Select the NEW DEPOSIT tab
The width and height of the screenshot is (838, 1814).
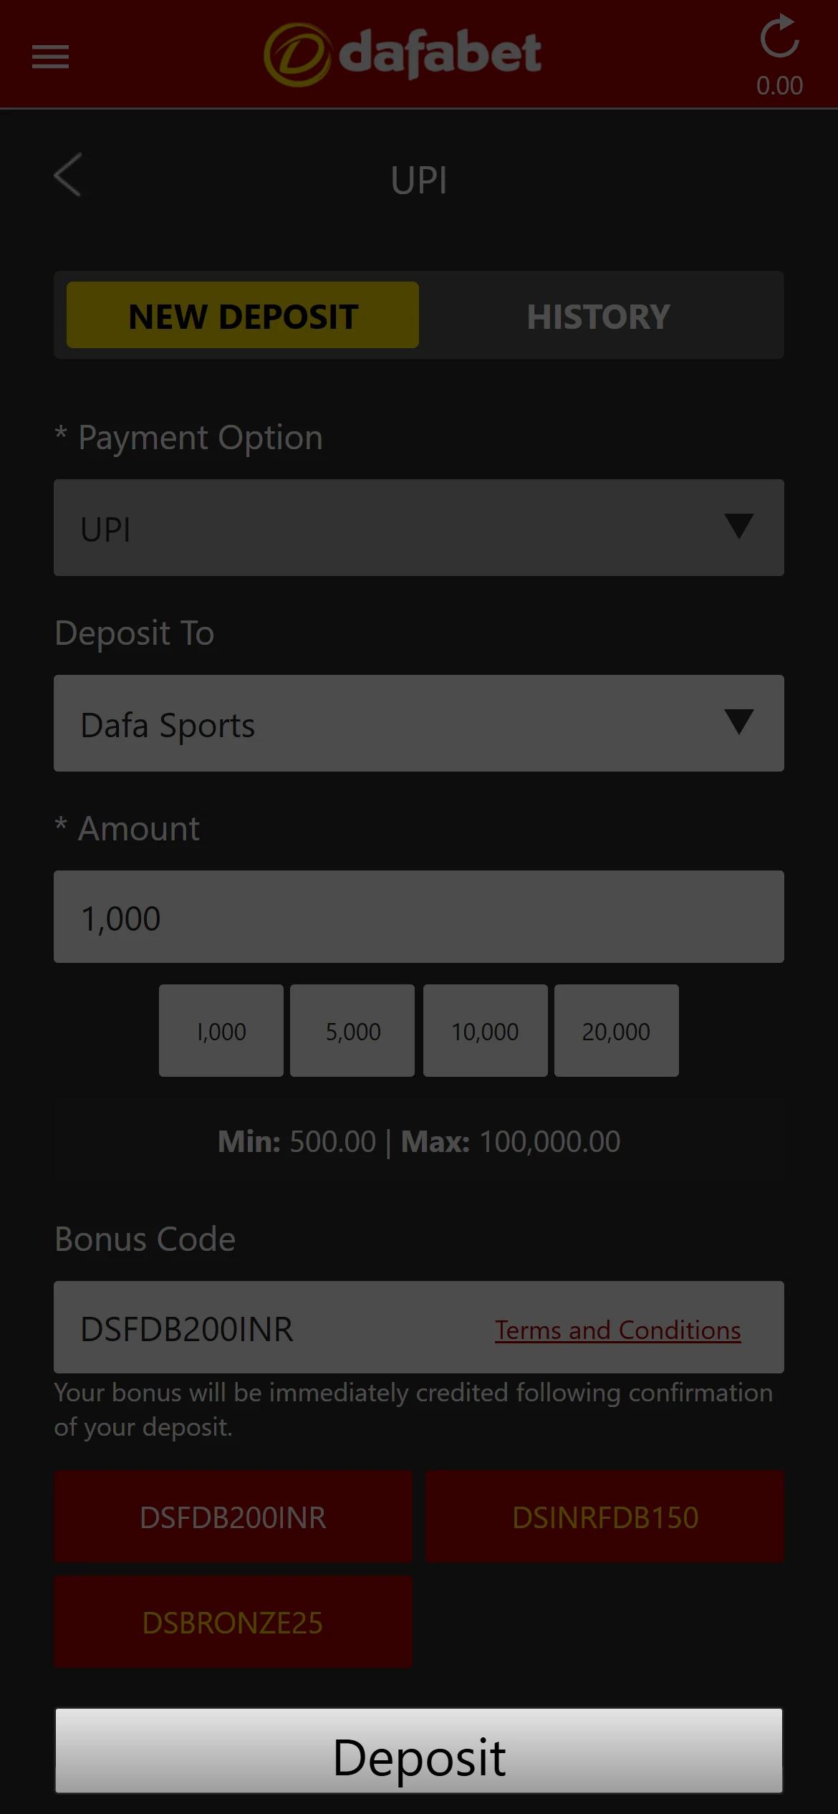[241, 315]
